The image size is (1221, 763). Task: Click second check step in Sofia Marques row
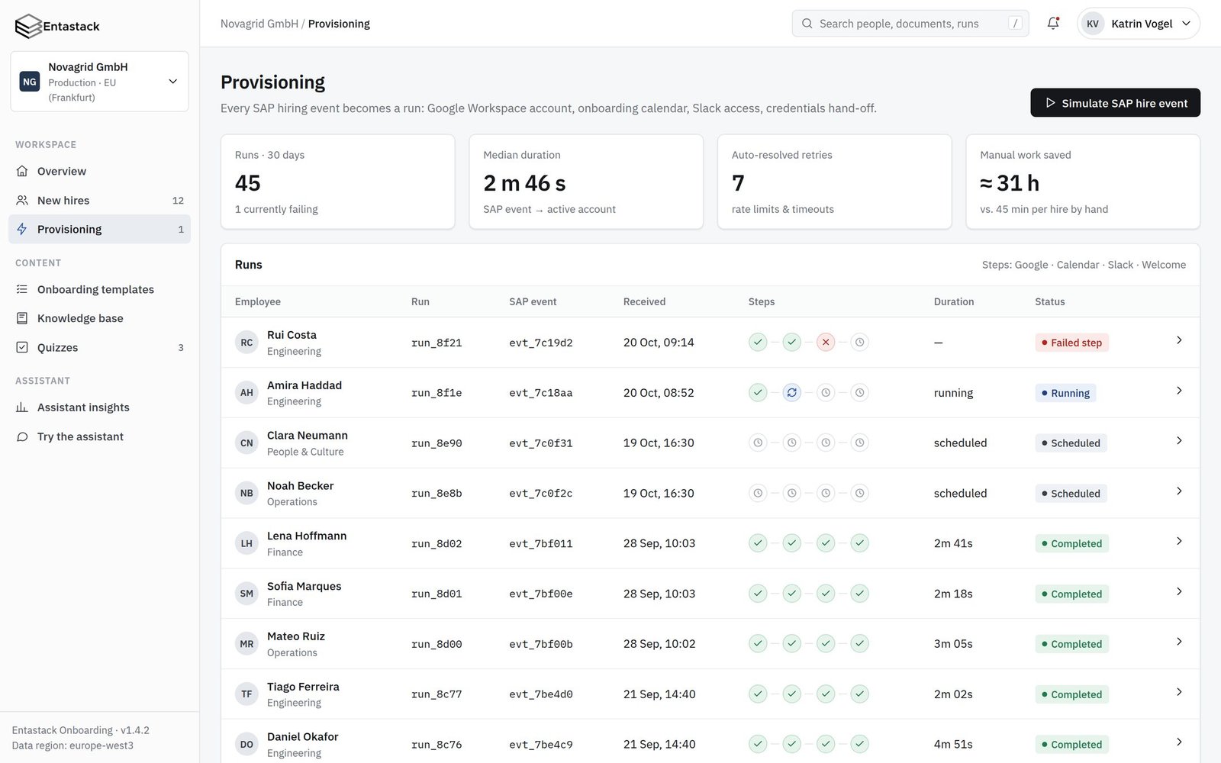pos(792,594)
